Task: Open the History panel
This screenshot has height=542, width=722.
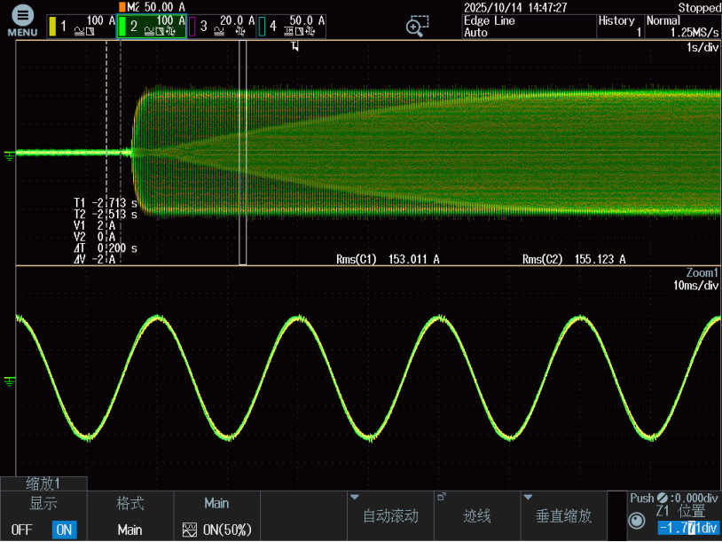Action: coord(619,27)
